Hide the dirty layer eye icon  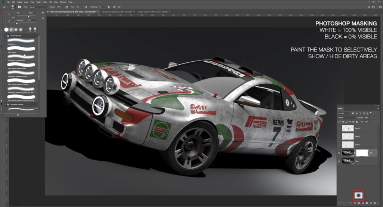(x=339, y=153)
